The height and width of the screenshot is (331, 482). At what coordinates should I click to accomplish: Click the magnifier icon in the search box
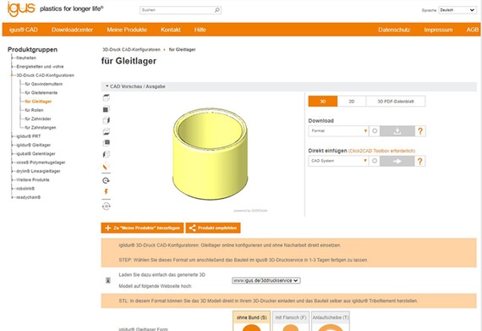tap(216, 10)
